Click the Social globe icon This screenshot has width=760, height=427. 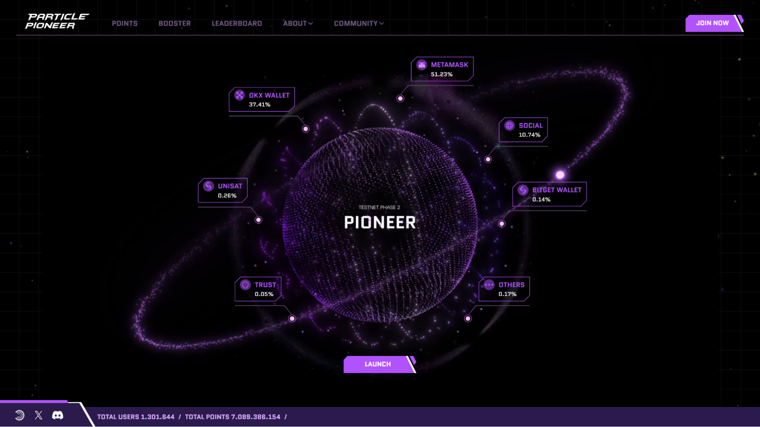click(509, 126)
